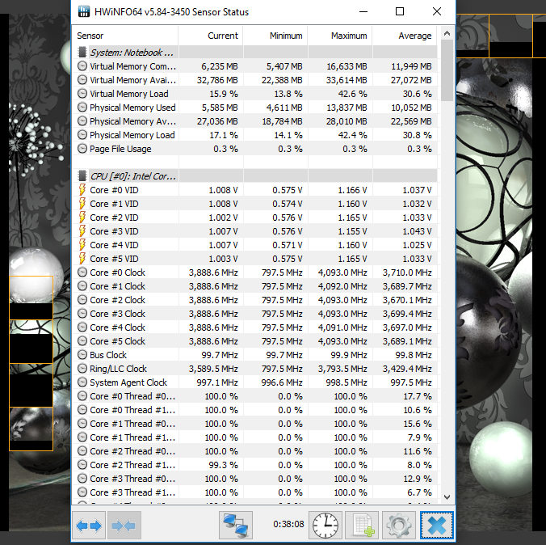Open the network remote monitoring button
The image size is (546, 545).
(236, 525)
